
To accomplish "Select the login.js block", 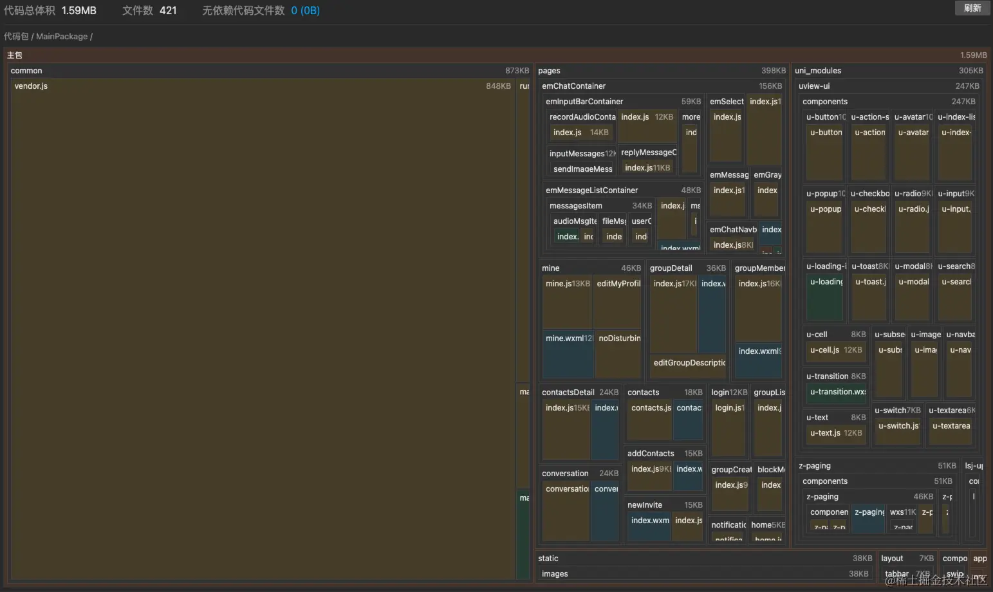I will (729, 429).
